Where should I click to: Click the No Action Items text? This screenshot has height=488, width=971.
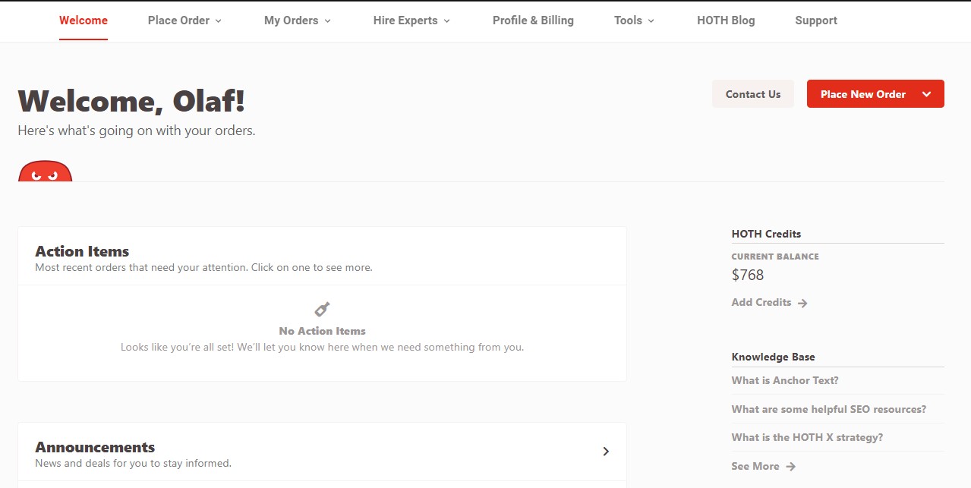click(x=322, y=331)
